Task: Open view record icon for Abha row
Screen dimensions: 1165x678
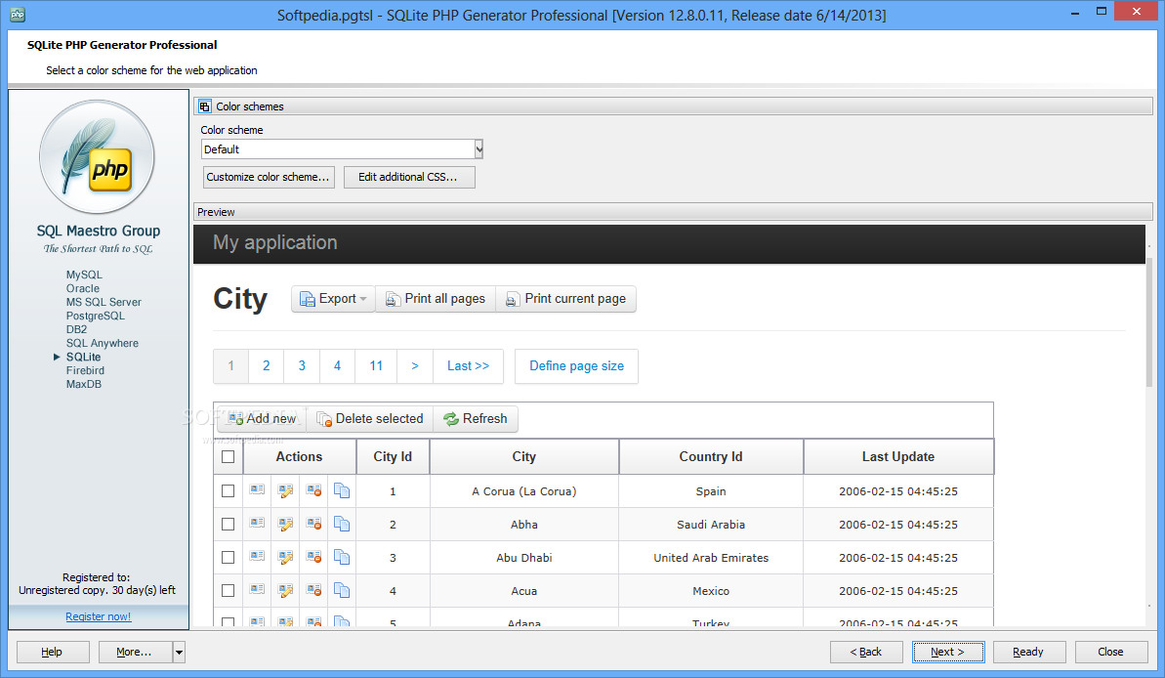Action: pyautogui.click(x=257, y=524)
